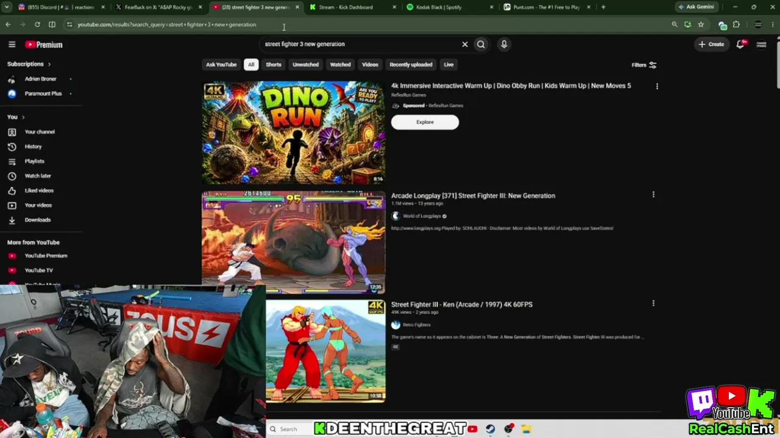This screenshot has height=438, width=780.
Task: Open Street Fighter III Ken thumbnail
Action: [x=325, y=351]
